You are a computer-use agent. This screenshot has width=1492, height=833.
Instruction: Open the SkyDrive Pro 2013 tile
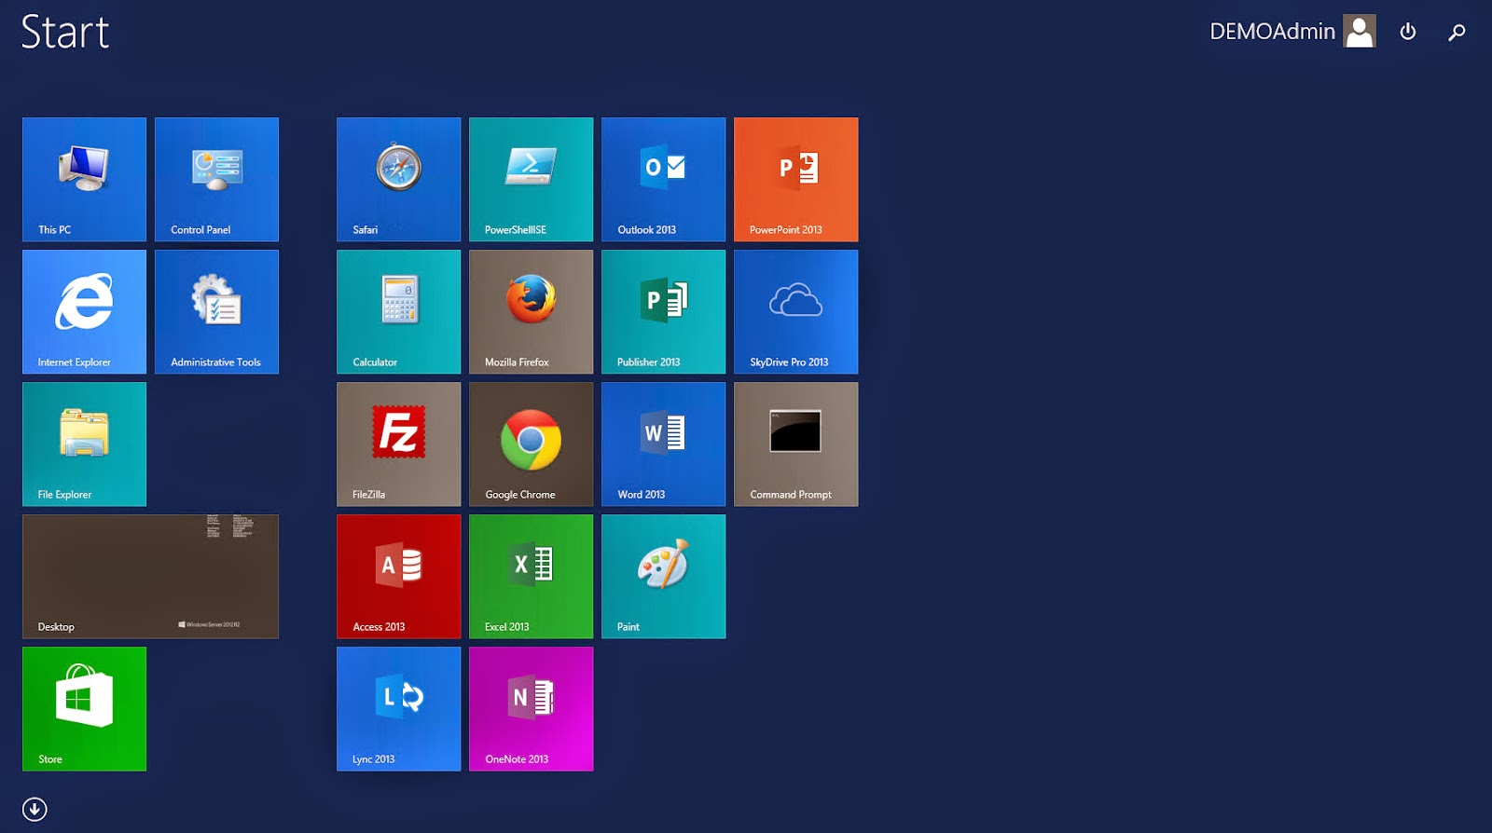[x=795, y=311]
